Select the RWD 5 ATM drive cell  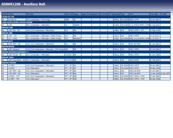[x=139, y=20]
